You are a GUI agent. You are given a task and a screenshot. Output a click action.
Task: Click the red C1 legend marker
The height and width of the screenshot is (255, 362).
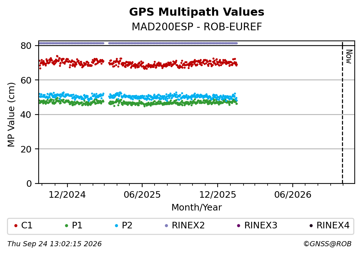pyautogui.click(x=16, y=226)
